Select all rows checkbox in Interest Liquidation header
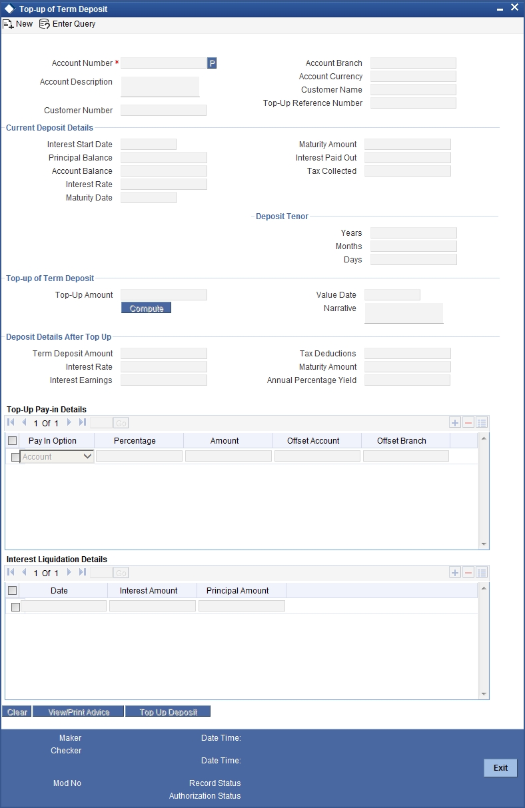 tap(13, 590)
